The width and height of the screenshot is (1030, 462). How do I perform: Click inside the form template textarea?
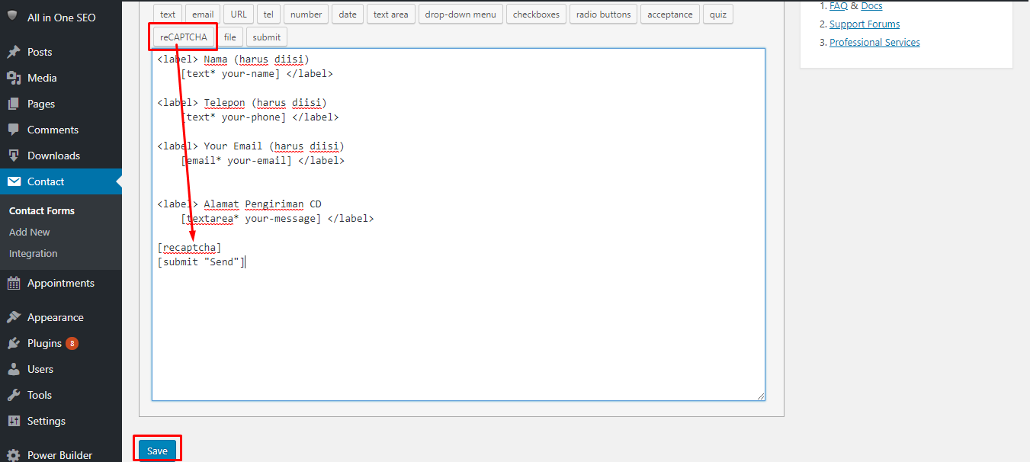point(457,328)
